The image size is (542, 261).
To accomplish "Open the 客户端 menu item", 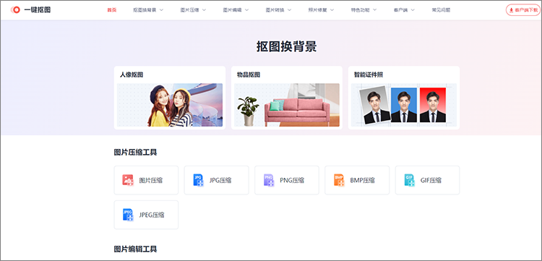I will click(x=400, y=10).
